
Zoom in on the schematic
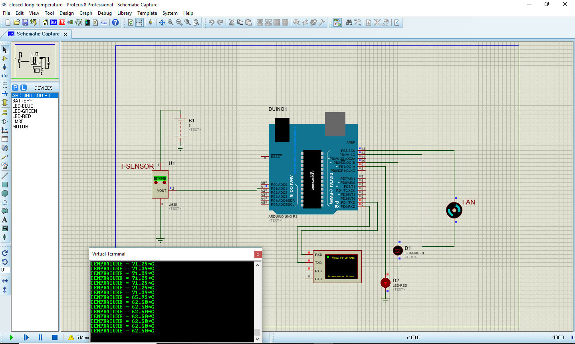[x=171, y=22]
